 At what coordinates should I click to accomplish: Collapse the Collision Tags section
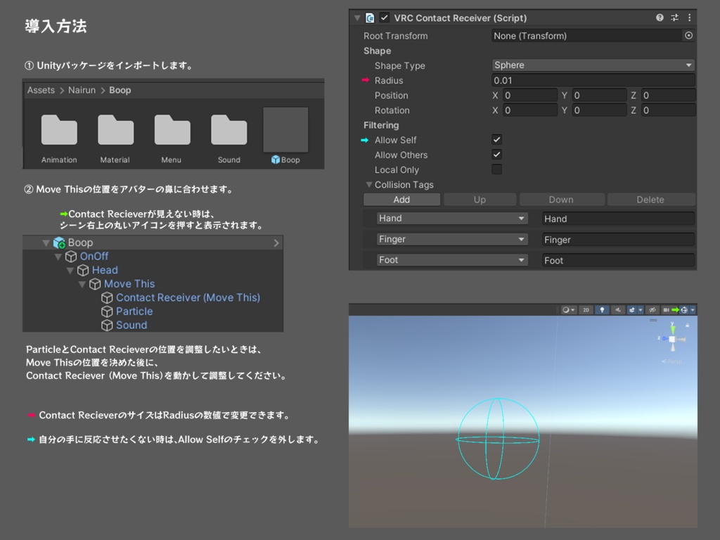tap(368, 185)
